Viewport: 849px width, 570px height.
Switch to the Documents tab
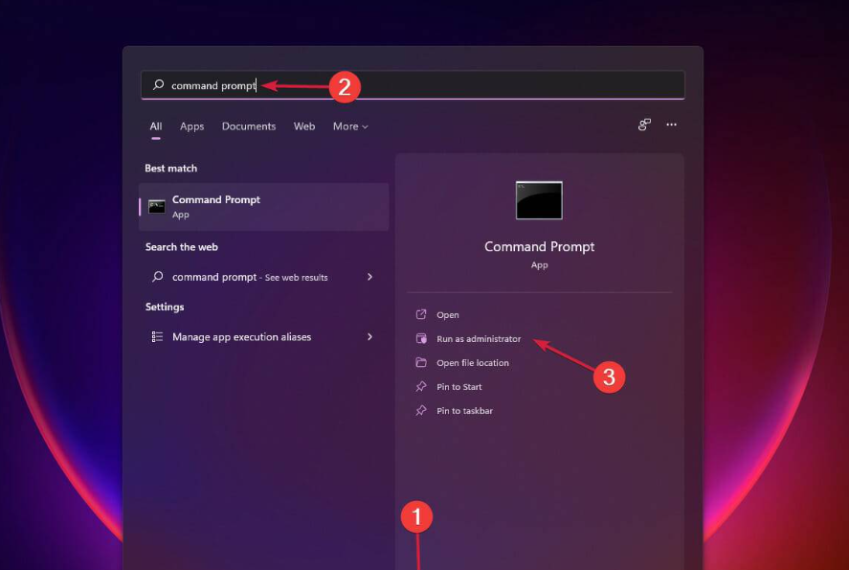click(249, 126)
